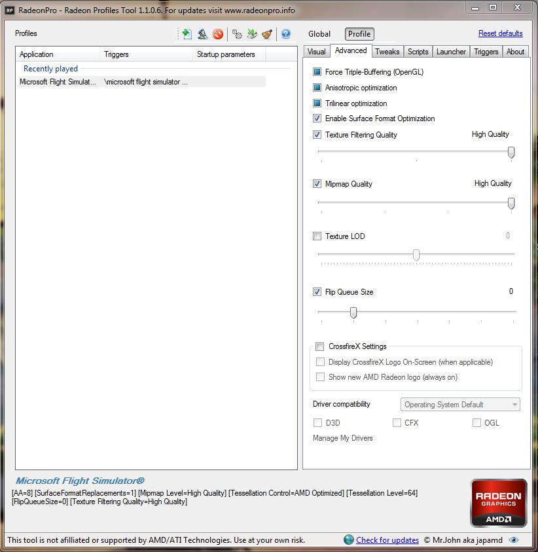Screen dimensions: 538x552
Task: Click the Startup parameters column header
Action: 229,54
